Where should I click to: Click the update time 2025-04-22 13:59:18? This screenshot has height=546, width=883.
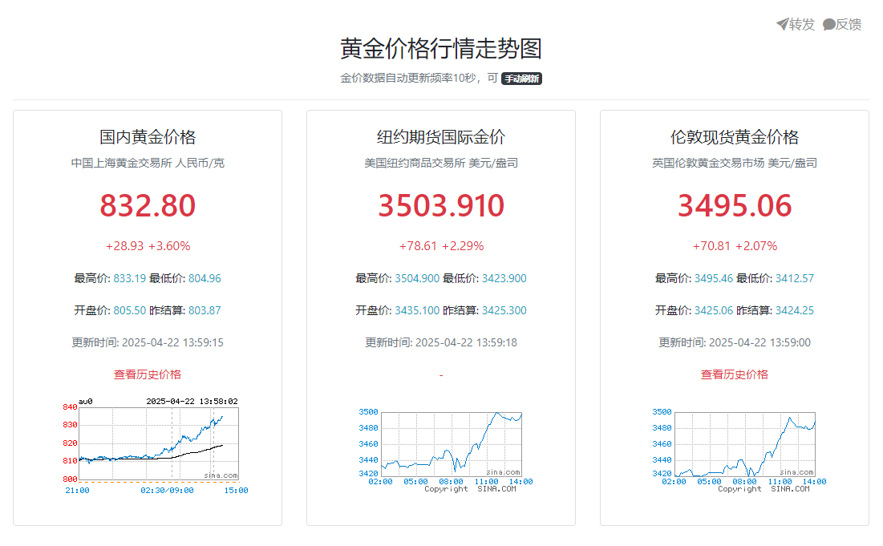click(x=466, y=342)
